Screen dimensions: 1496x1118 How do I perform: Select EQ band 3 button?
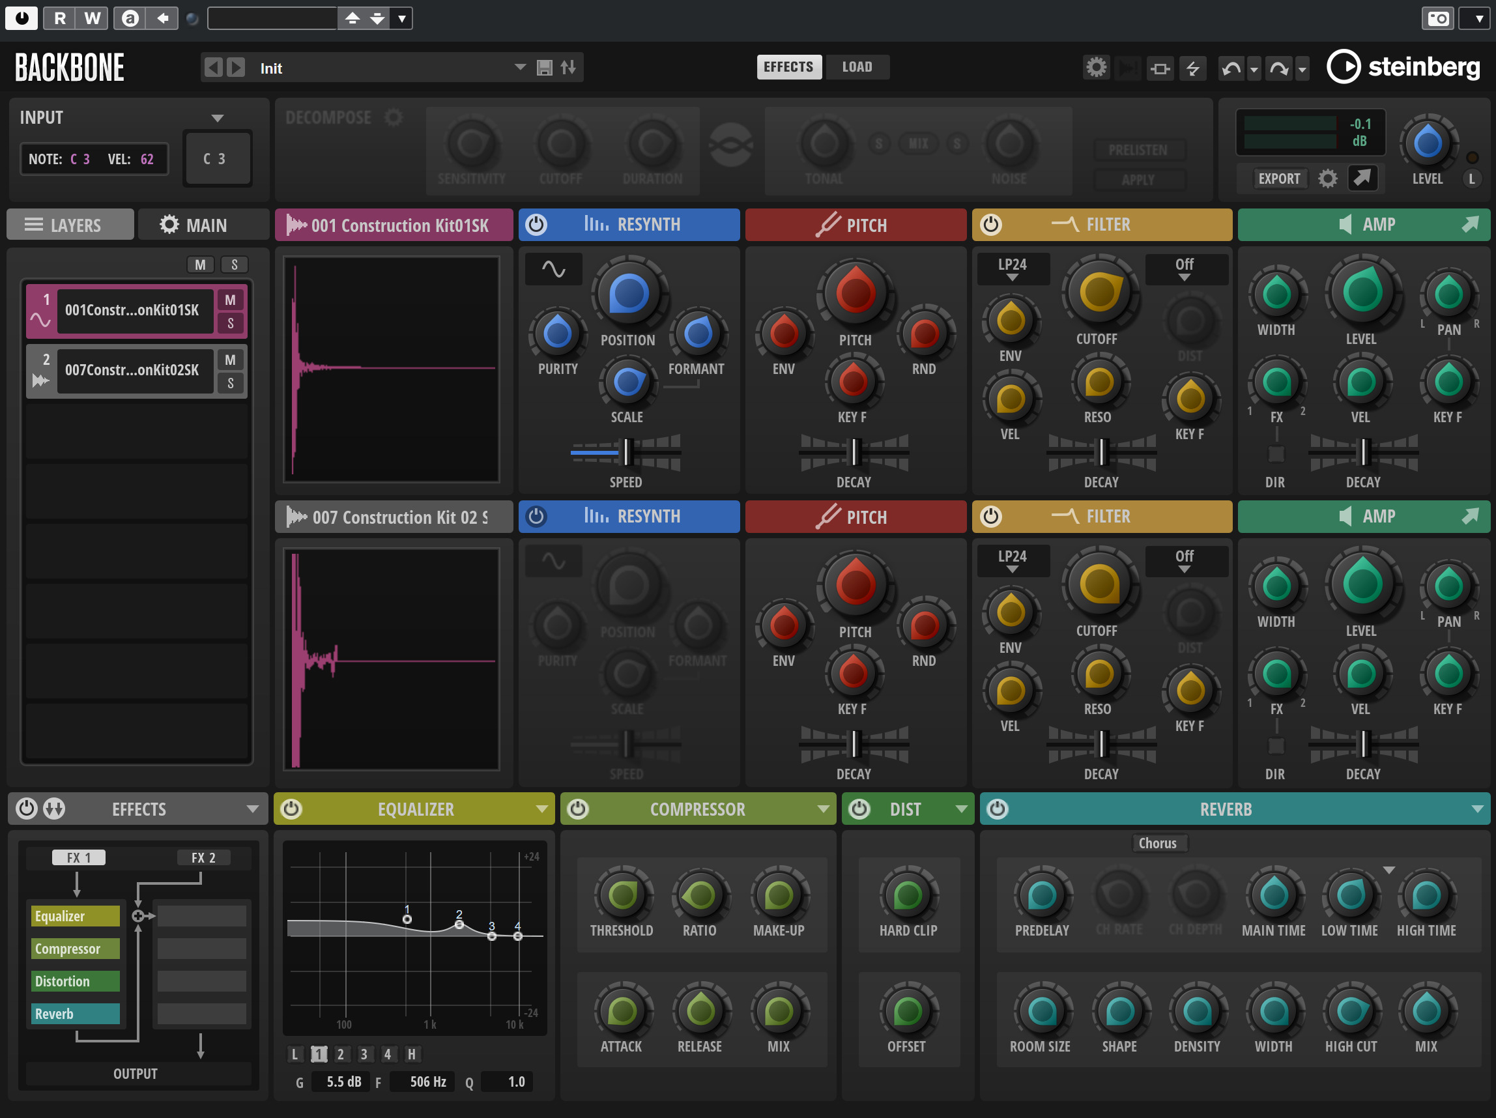(x=364, y=1053)
